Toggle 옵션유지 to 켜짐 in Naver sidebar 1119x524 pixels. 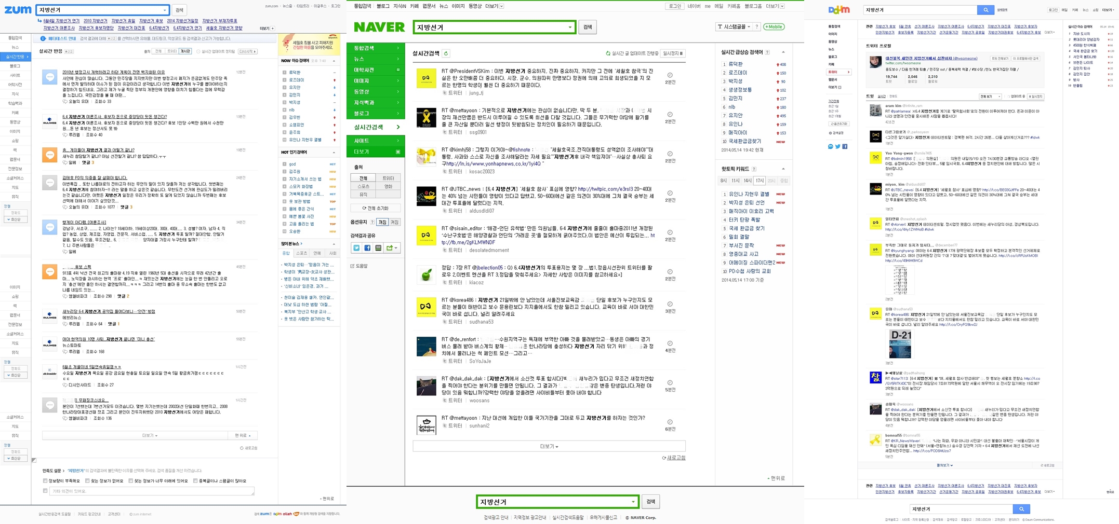coord(382,222)
